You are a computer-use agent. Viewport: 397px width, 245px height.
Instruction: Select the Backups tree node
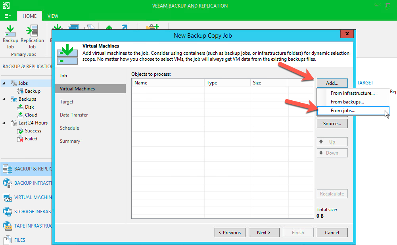(27, 99)
